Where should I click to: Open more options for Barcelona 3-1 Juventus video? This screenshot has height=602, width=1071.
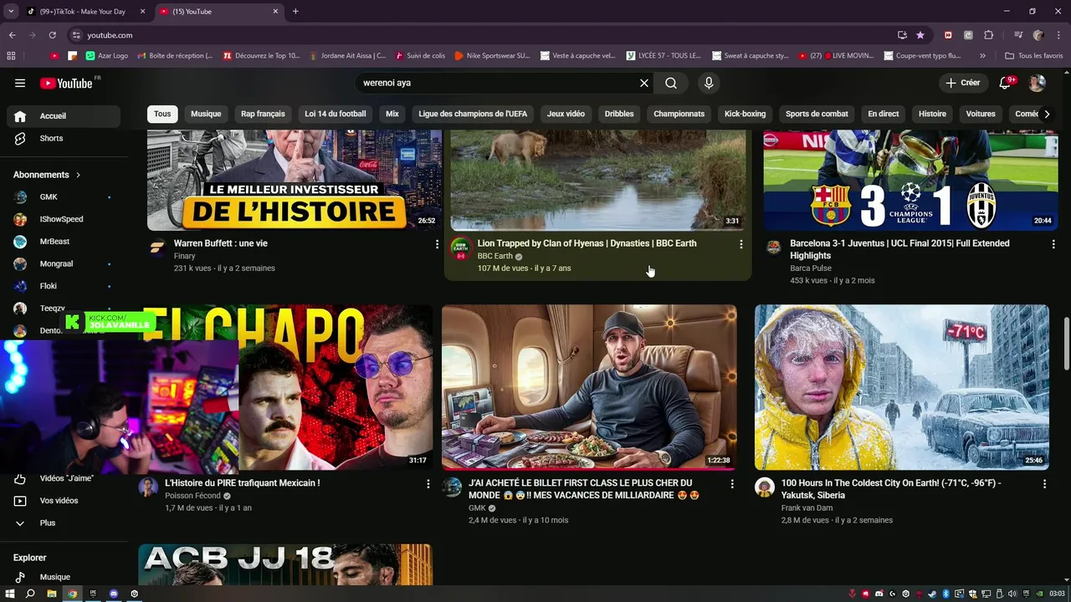click(1053, 244)
